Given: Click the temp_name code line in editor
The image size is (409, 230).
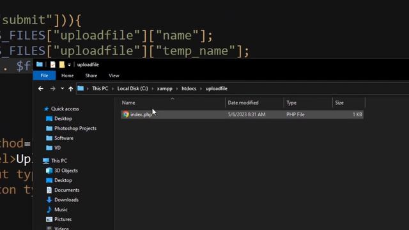Looking at the screenshot, I should [125, 50].
